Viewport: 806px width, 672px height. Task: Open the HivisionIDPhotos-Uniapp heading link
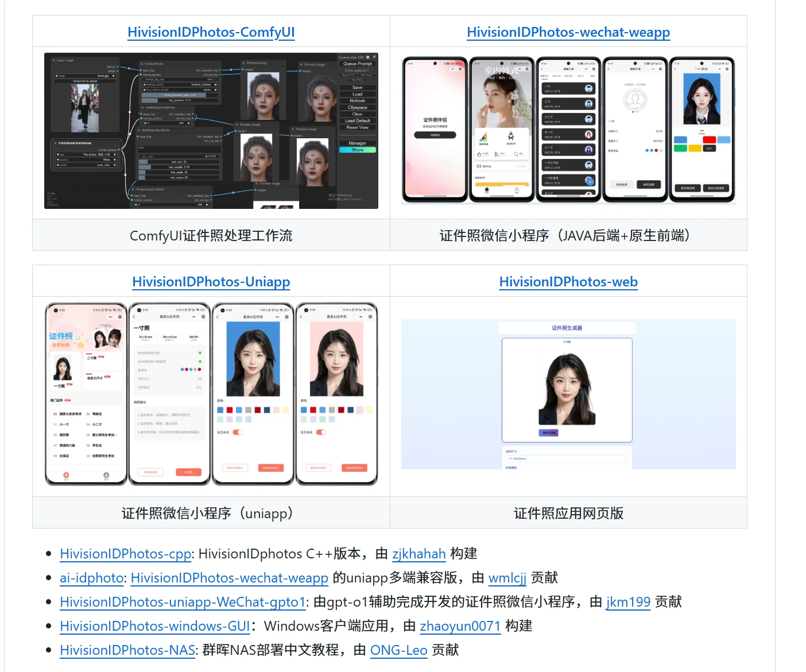[x=211, y=282]
